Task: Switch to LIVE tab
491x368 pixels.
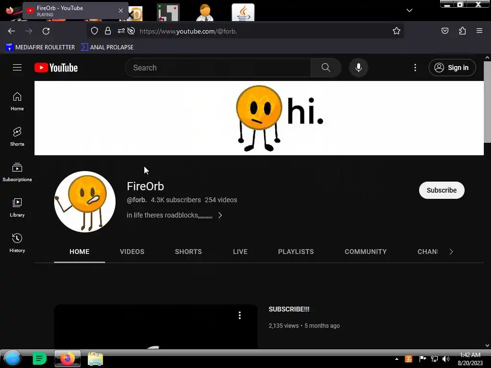Action: [240, 252]
